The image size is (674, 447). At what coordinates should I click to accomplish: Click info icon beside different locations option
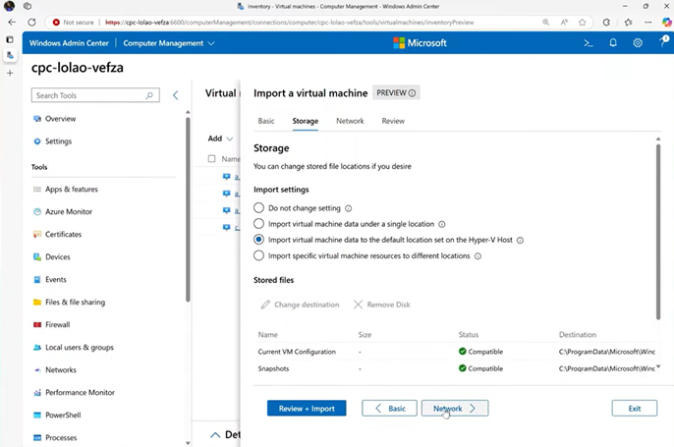[477, 256]
